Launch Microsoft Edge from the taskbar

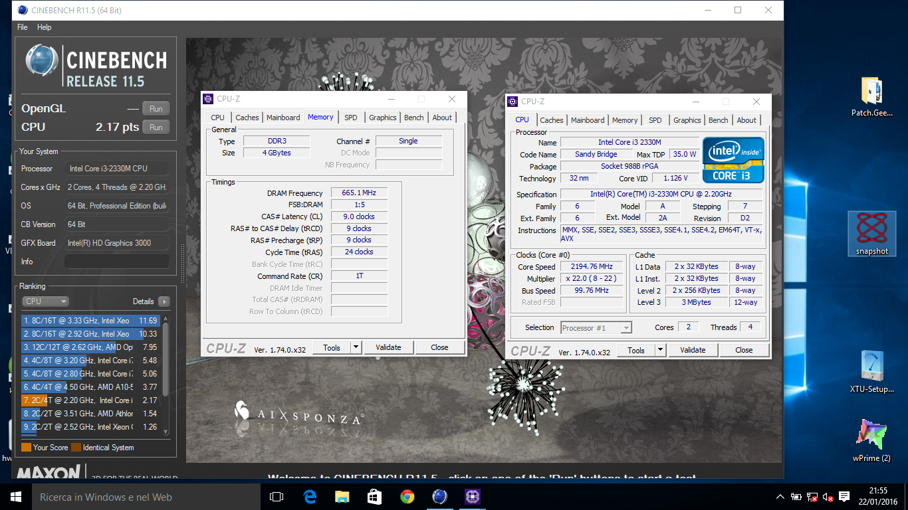click(310, 497)
